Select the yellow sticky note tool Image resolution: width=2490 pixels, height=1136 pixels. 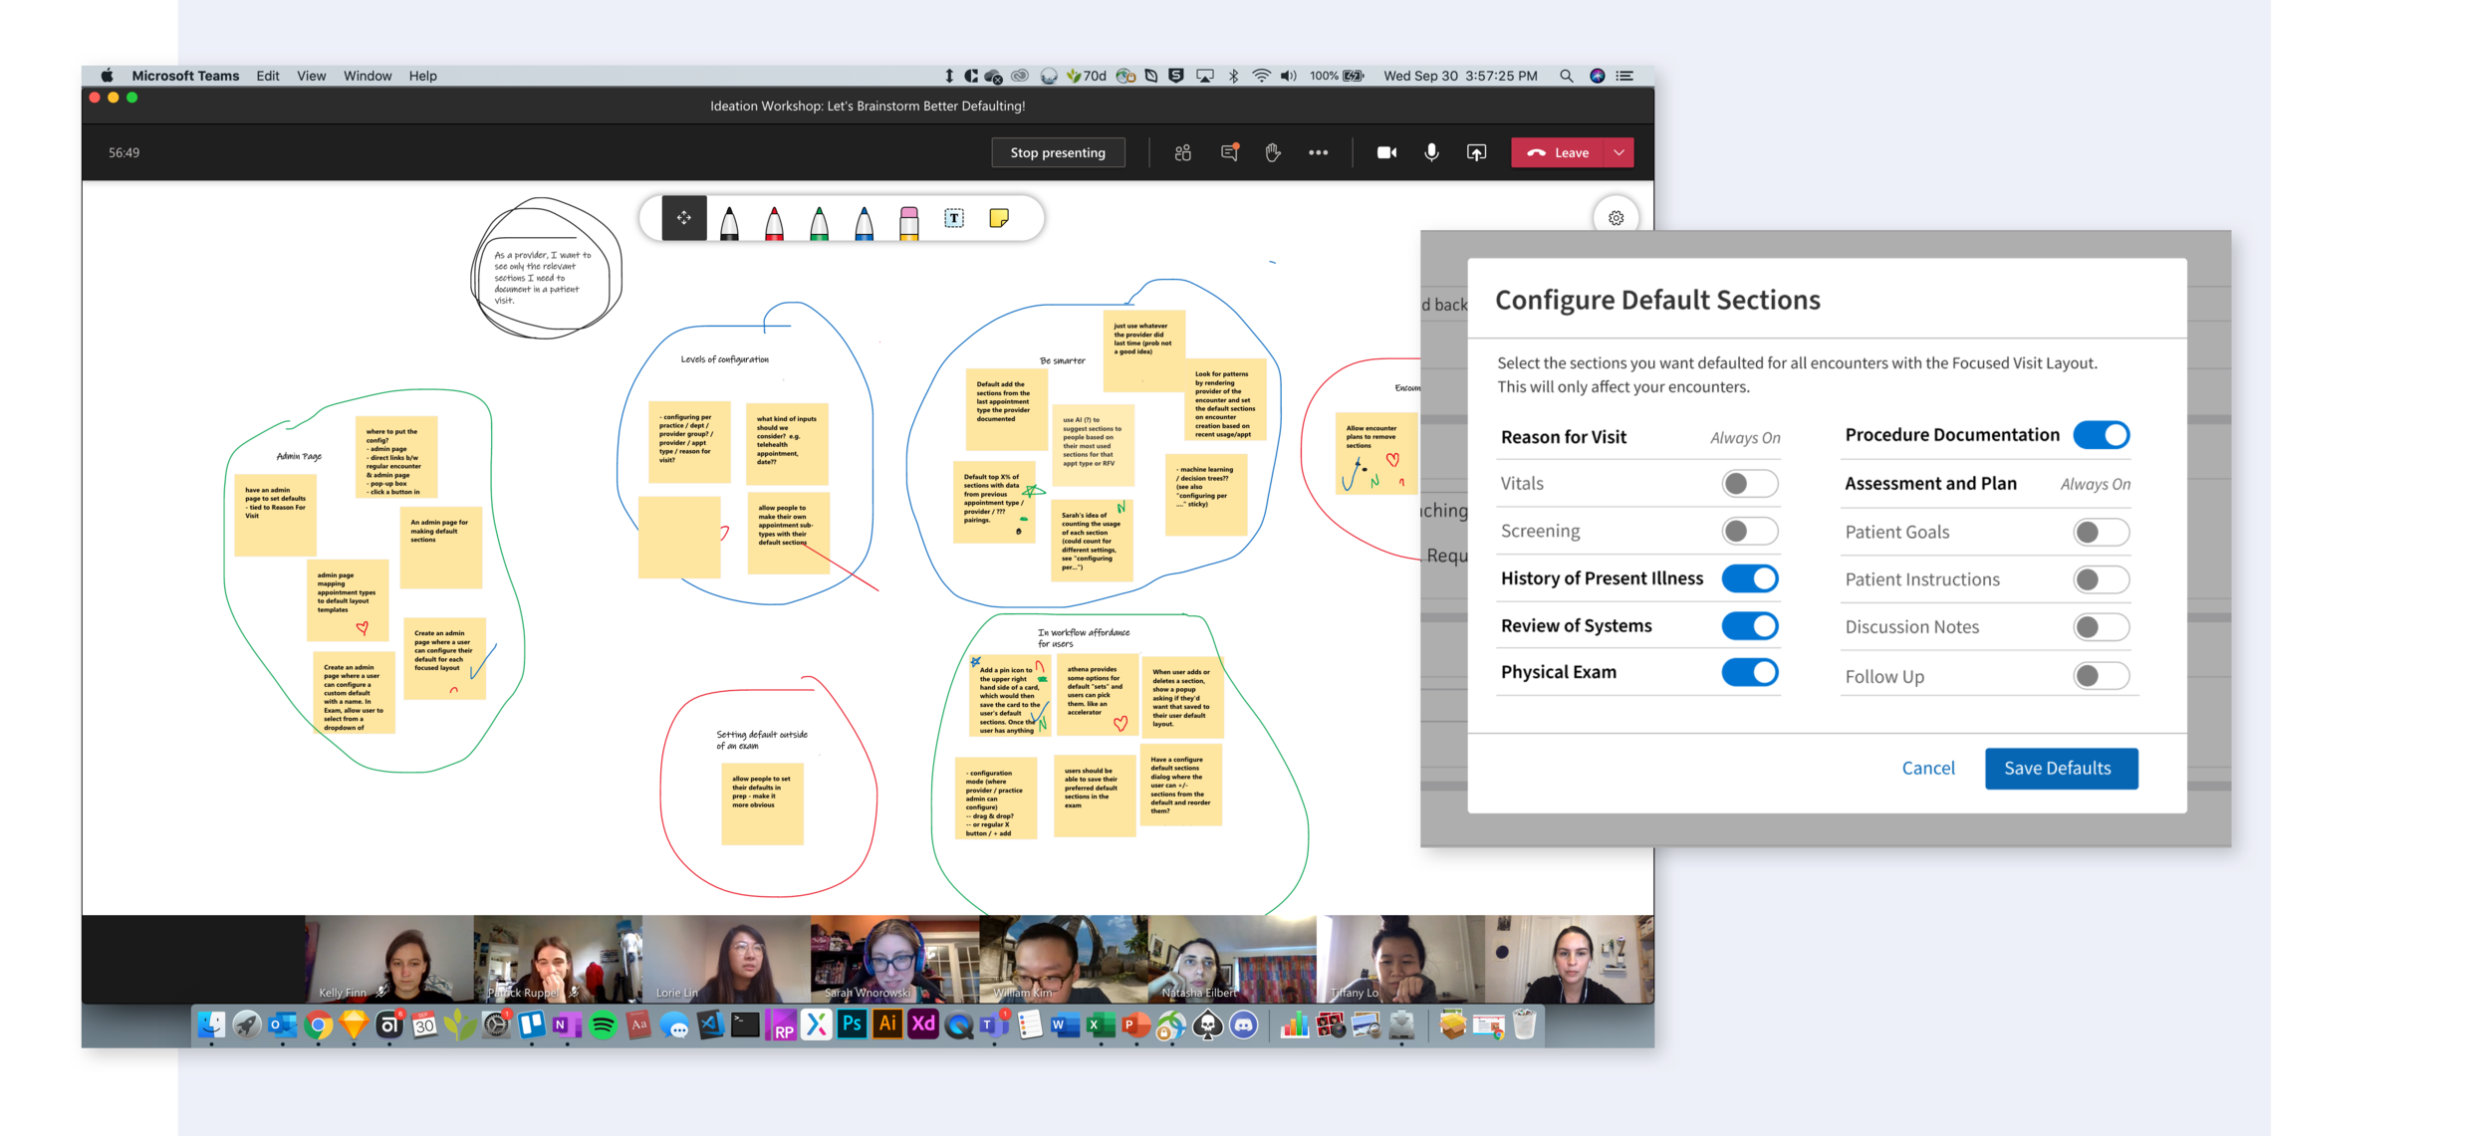click(x=999, y=218)
